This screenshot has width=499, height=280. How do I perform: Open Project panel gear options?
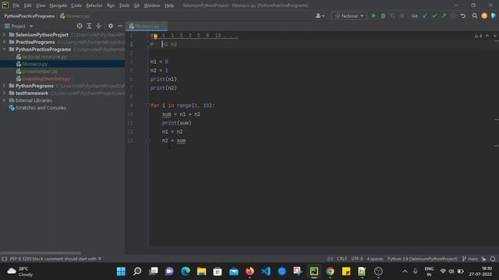tap(111, 26)
